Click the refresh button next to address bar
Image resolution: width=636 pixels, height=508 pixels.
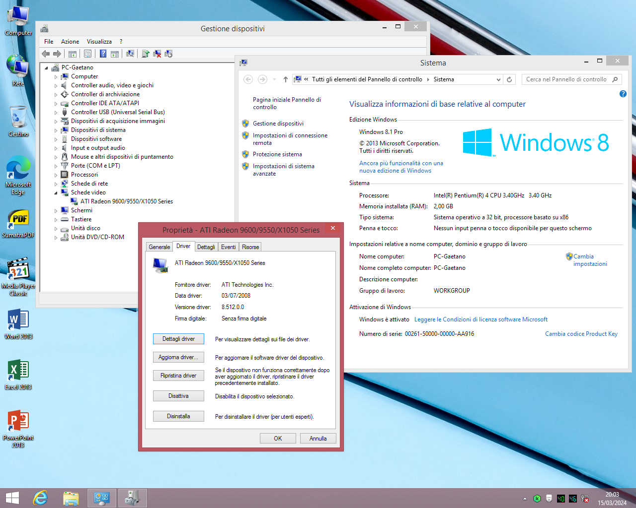[x=509, y=79]
